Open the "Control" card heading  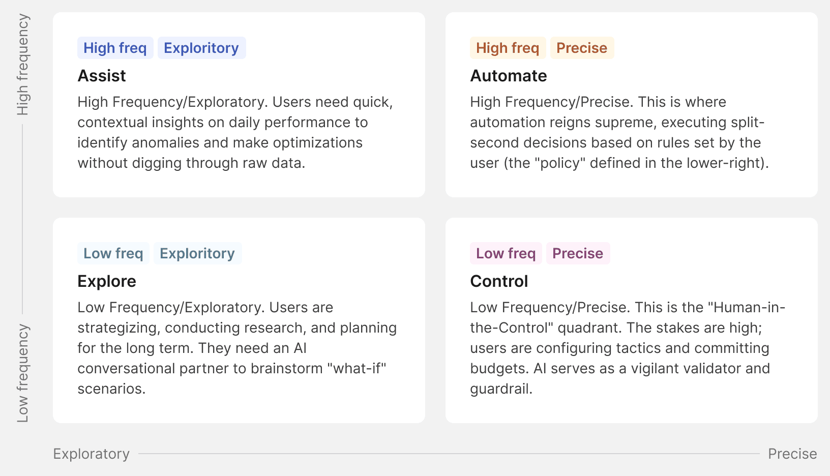tap(499, 281)
